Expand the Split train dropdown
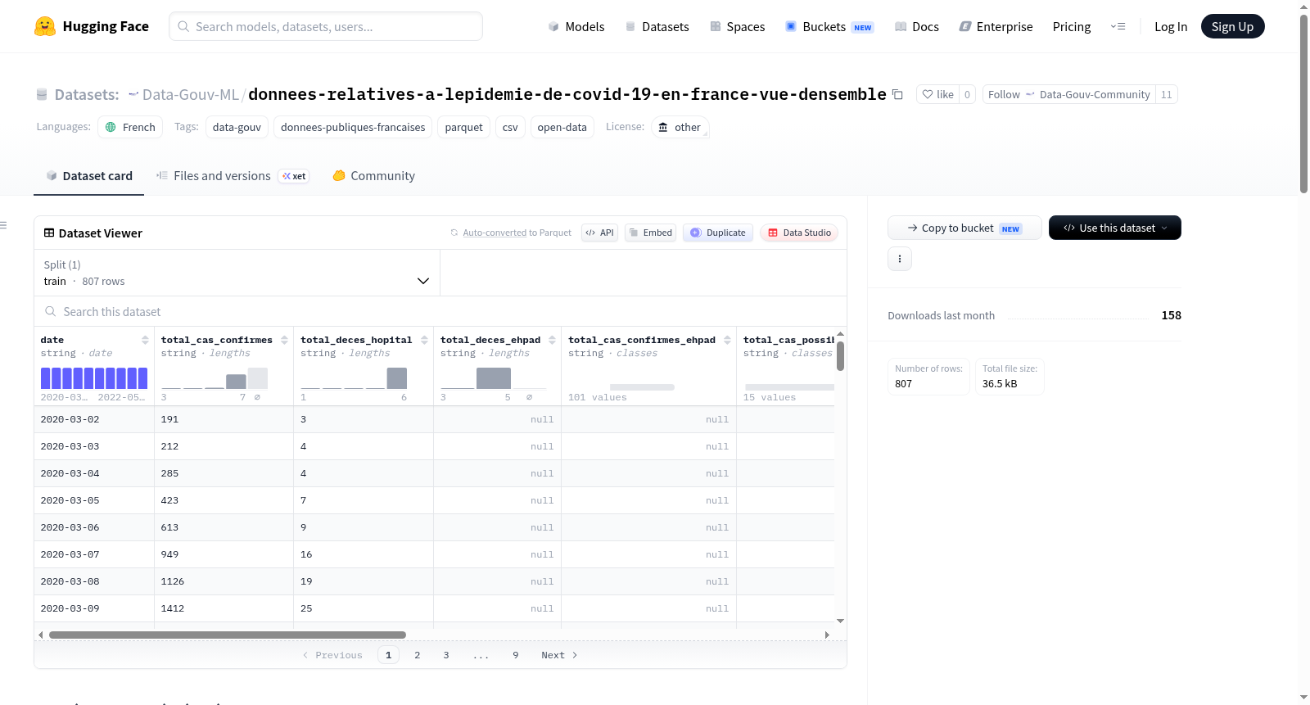 [237, 273]
